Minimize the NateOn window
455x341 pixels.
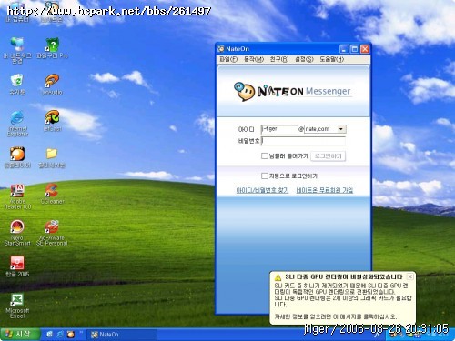344,49
